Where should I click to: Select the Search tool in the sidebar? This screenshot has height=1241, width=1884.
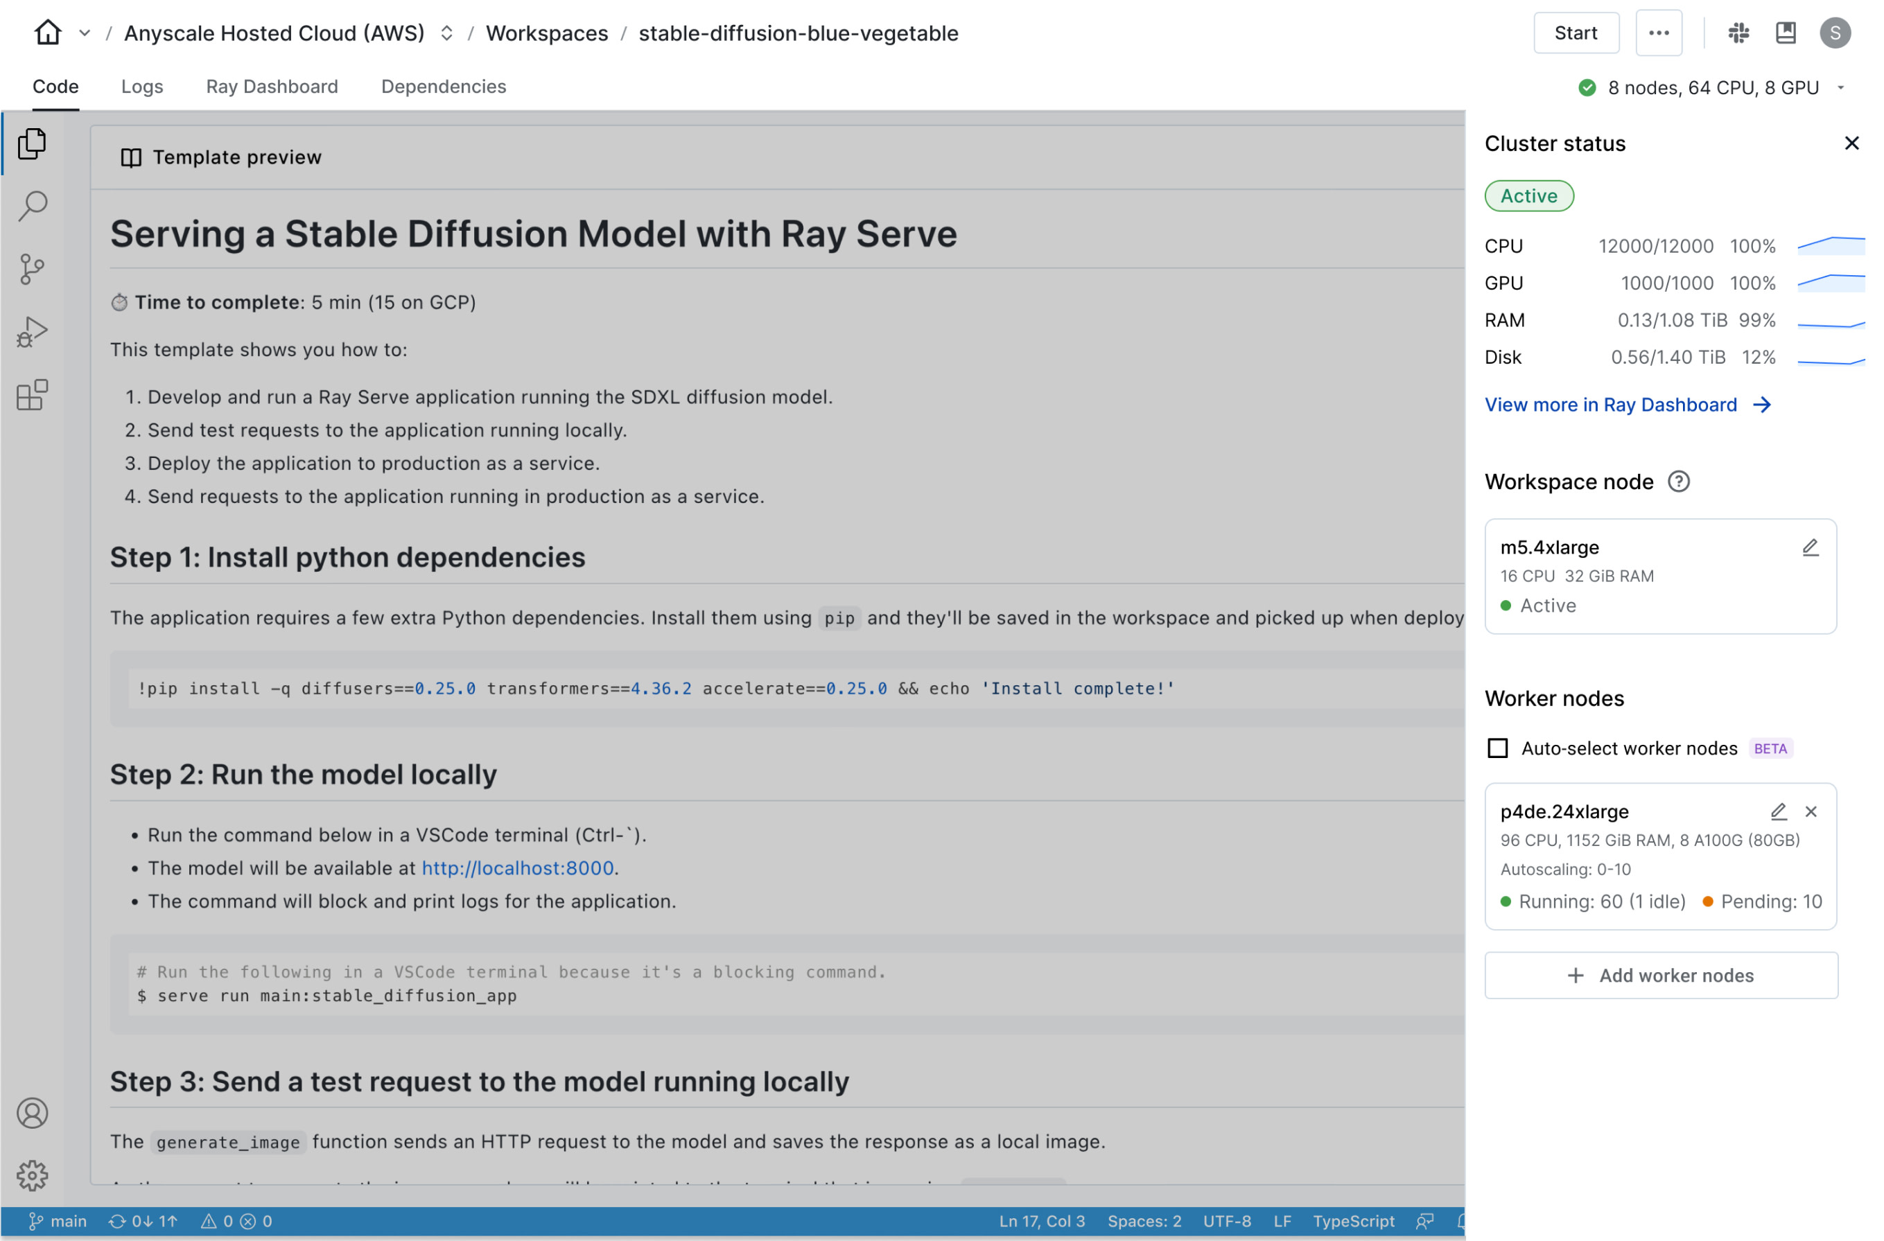[x=32, y=206]
